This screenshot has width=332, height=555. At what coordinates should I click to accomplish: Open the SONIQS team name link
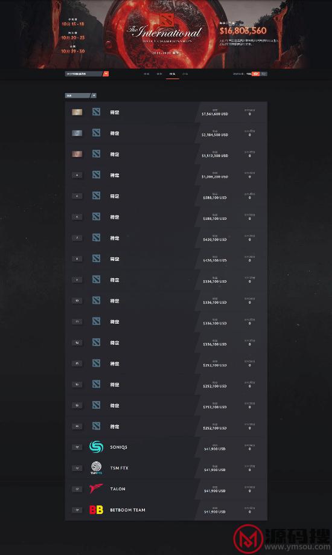118,447
